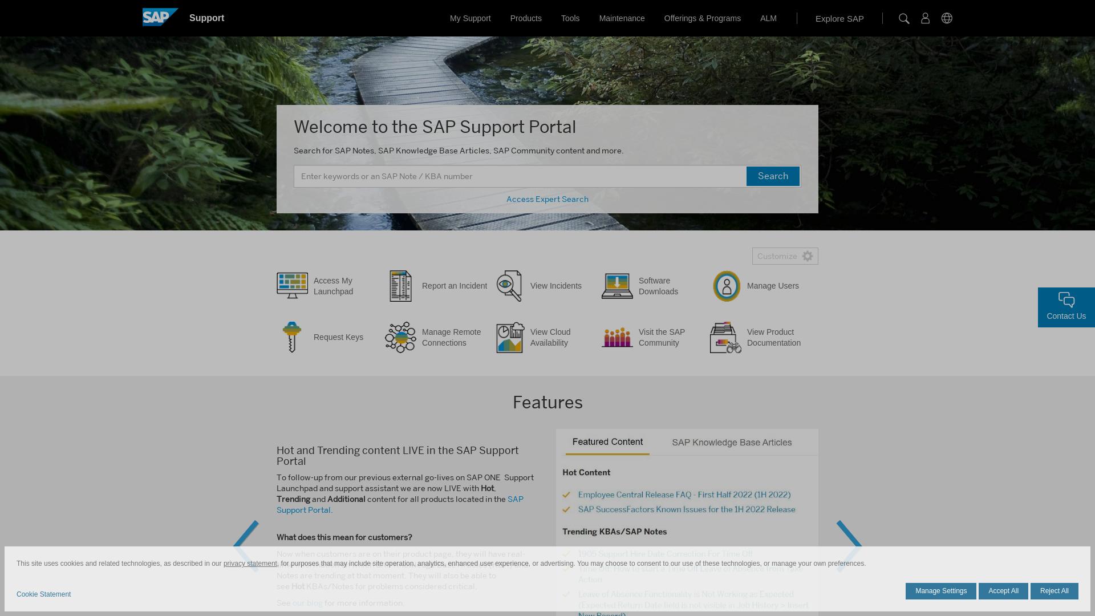1095x616 pixels.
Task: Open the Access Expert Search link
Action: tap(547, 199)
